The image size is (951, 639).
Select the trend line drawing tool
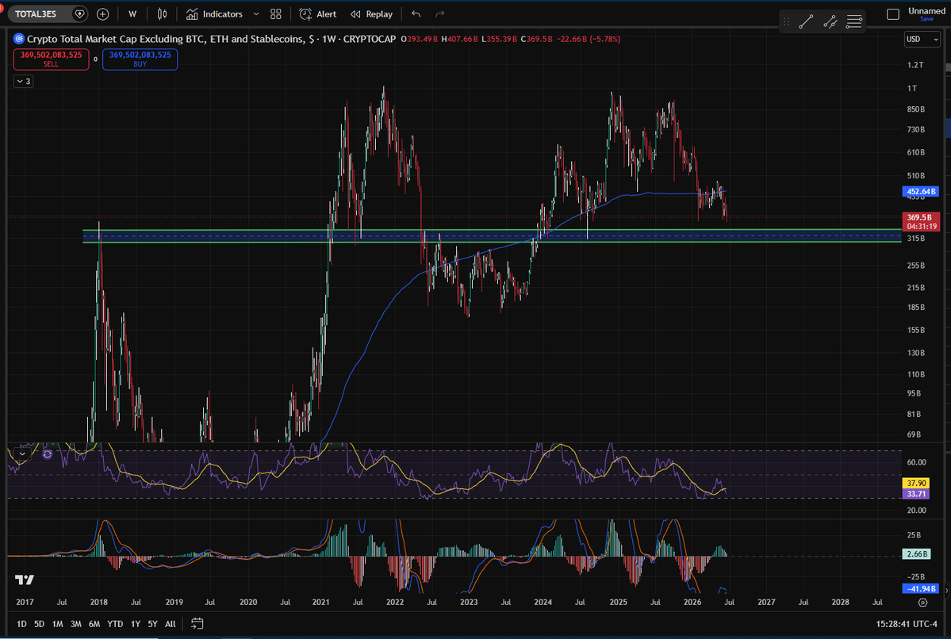coord(806,22)
